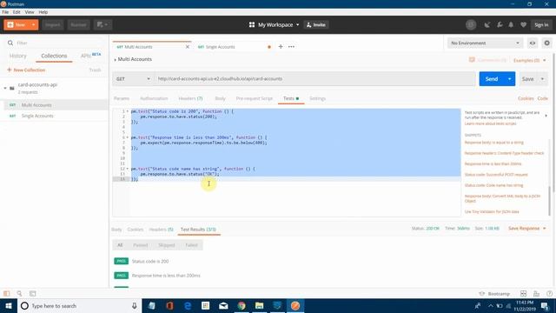Viewport: 556px width, 313px height.
Task: Open the Save Response dropdown
Action: click(527, 228)
